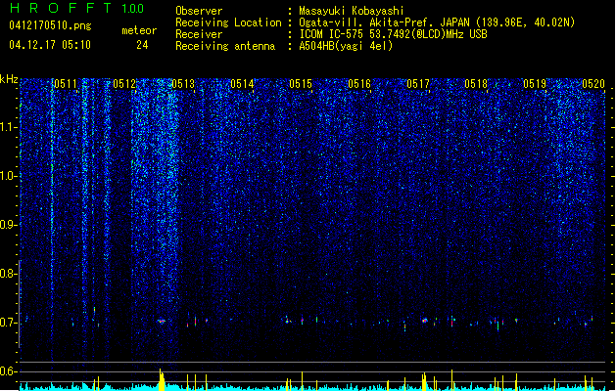Image resolution: width=616 pixels, height=391 pixels.
Task: Click the 0519 time marker
Action: [x=535, y=84]
